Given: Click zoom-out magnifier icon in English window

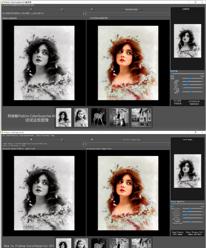Looking at the screenshot, I should pos(92,140).
